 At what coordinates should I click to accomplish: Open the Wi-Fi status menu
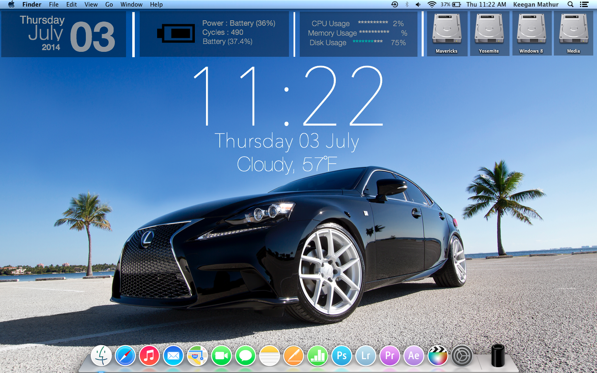(x=432, y=5)
